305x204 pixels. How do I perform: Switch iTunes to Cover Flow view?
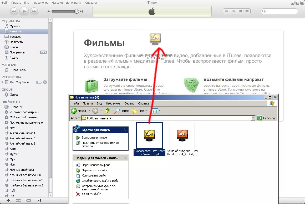[x=247, y=11]
